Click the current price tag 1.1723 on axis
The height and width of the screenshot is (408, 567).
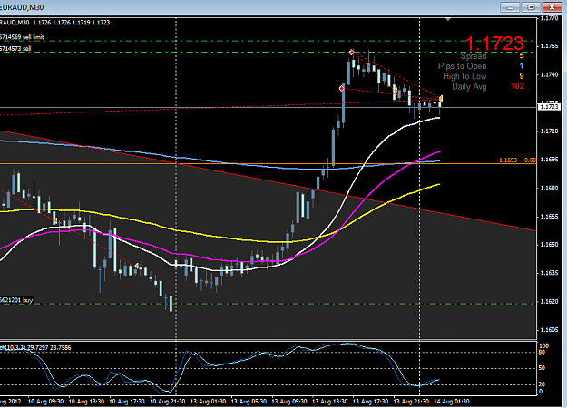tap(549, 107)
